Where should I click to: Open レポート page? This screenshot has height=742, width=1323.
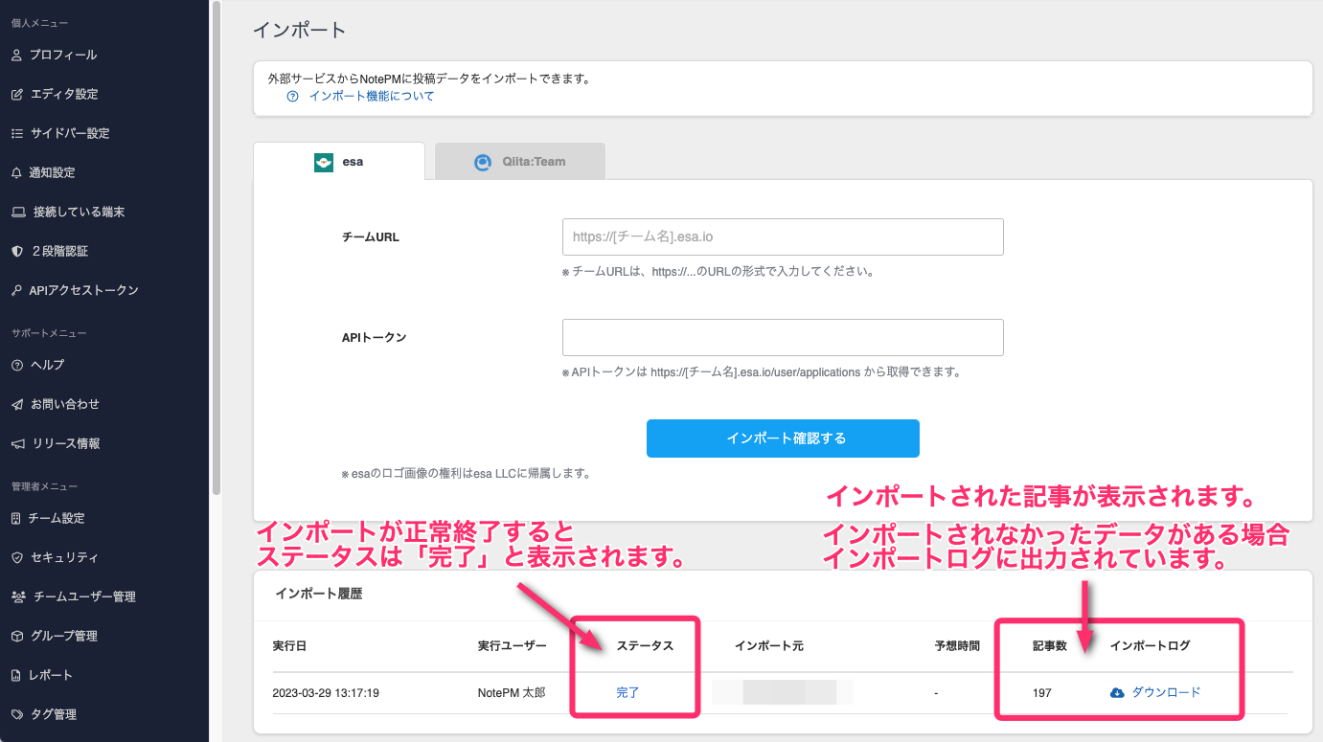click(51, 676)
